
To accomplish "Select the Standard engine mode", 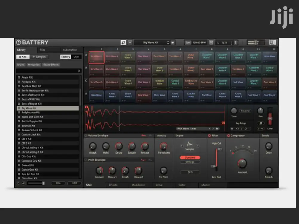I will pos(190,157).
